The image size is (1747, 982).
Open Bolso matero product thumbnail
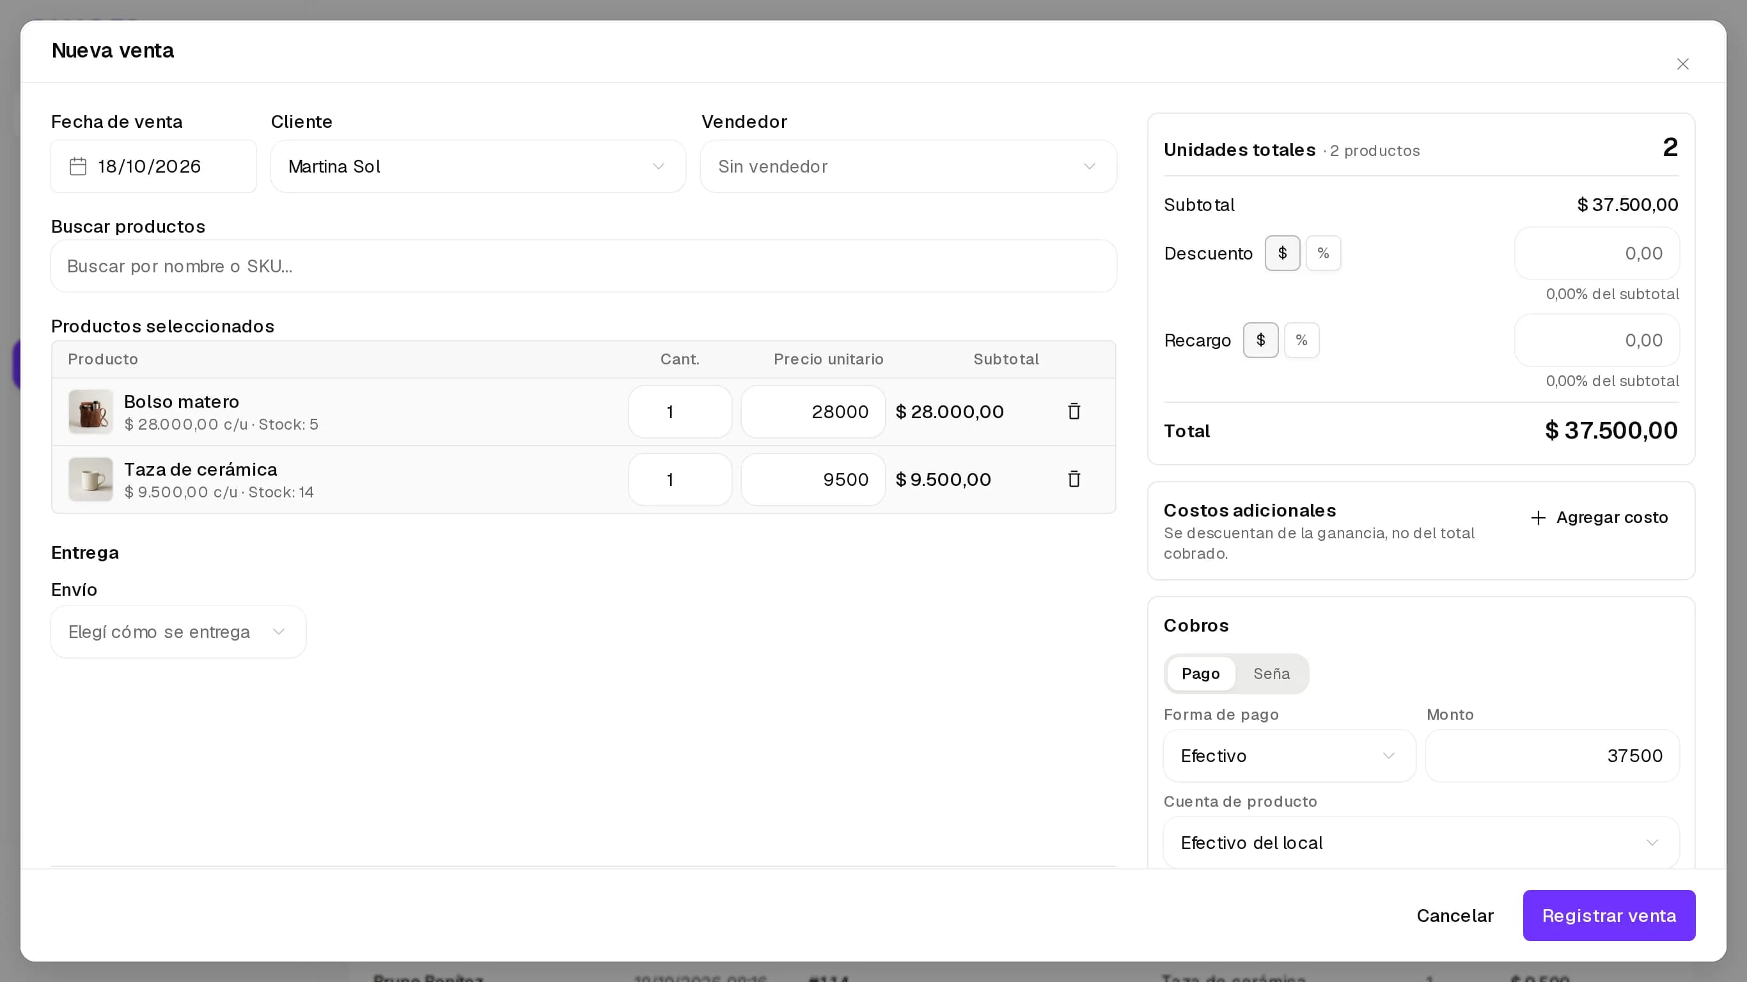point(90,412)
